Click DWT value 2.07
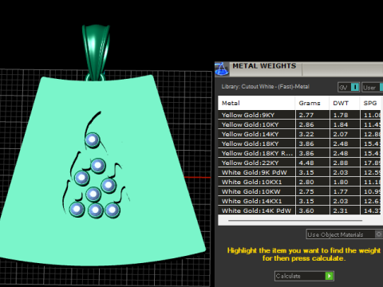This screenshot has height=287, width=383. tap(341, 134)
